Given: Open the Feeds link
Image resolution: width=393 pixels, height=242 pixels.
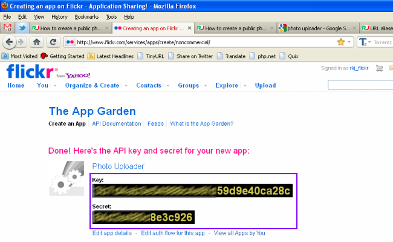Looking at the screenshot, I should 155,123.
